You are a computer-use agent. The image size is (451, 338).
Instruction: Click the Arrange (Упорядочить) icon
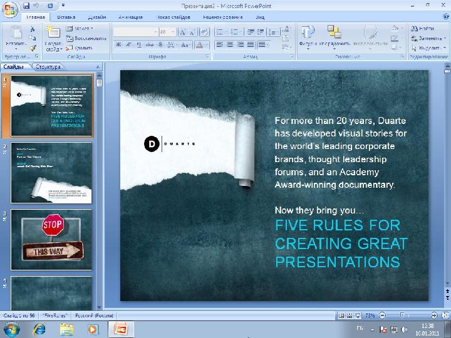(334, 32)
